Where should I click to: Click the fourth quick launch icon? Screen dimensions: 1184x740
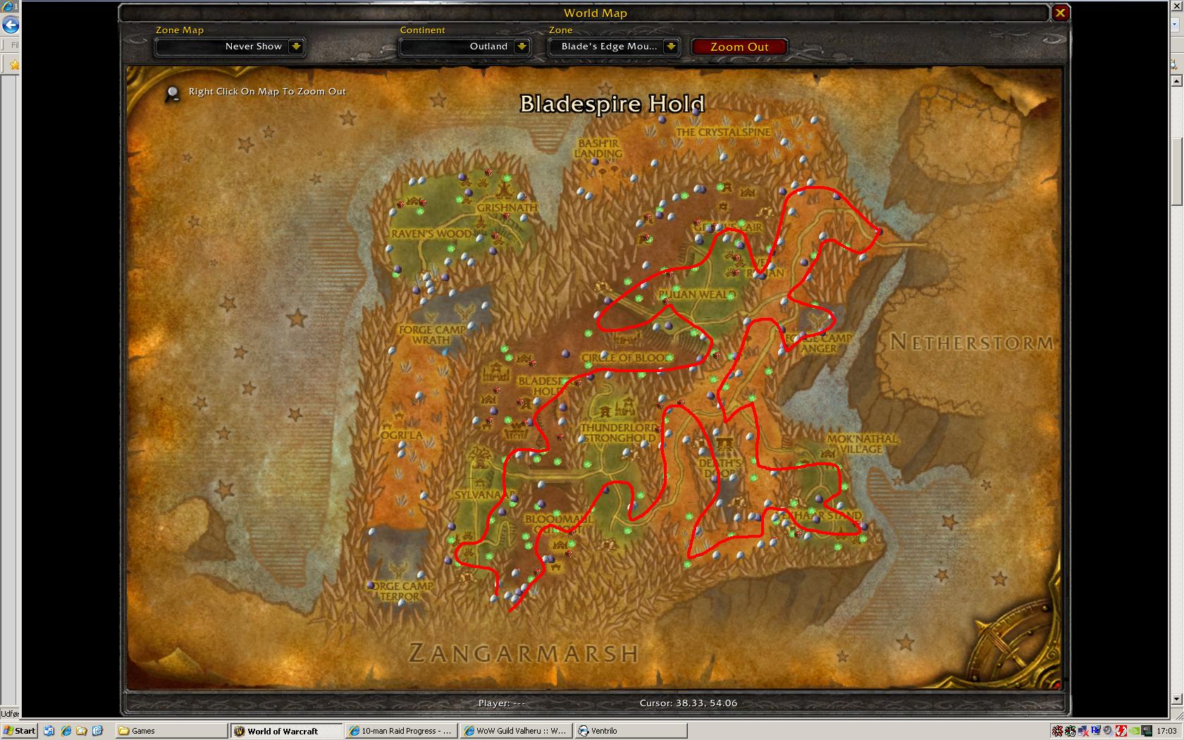click(x=97, y=731)
